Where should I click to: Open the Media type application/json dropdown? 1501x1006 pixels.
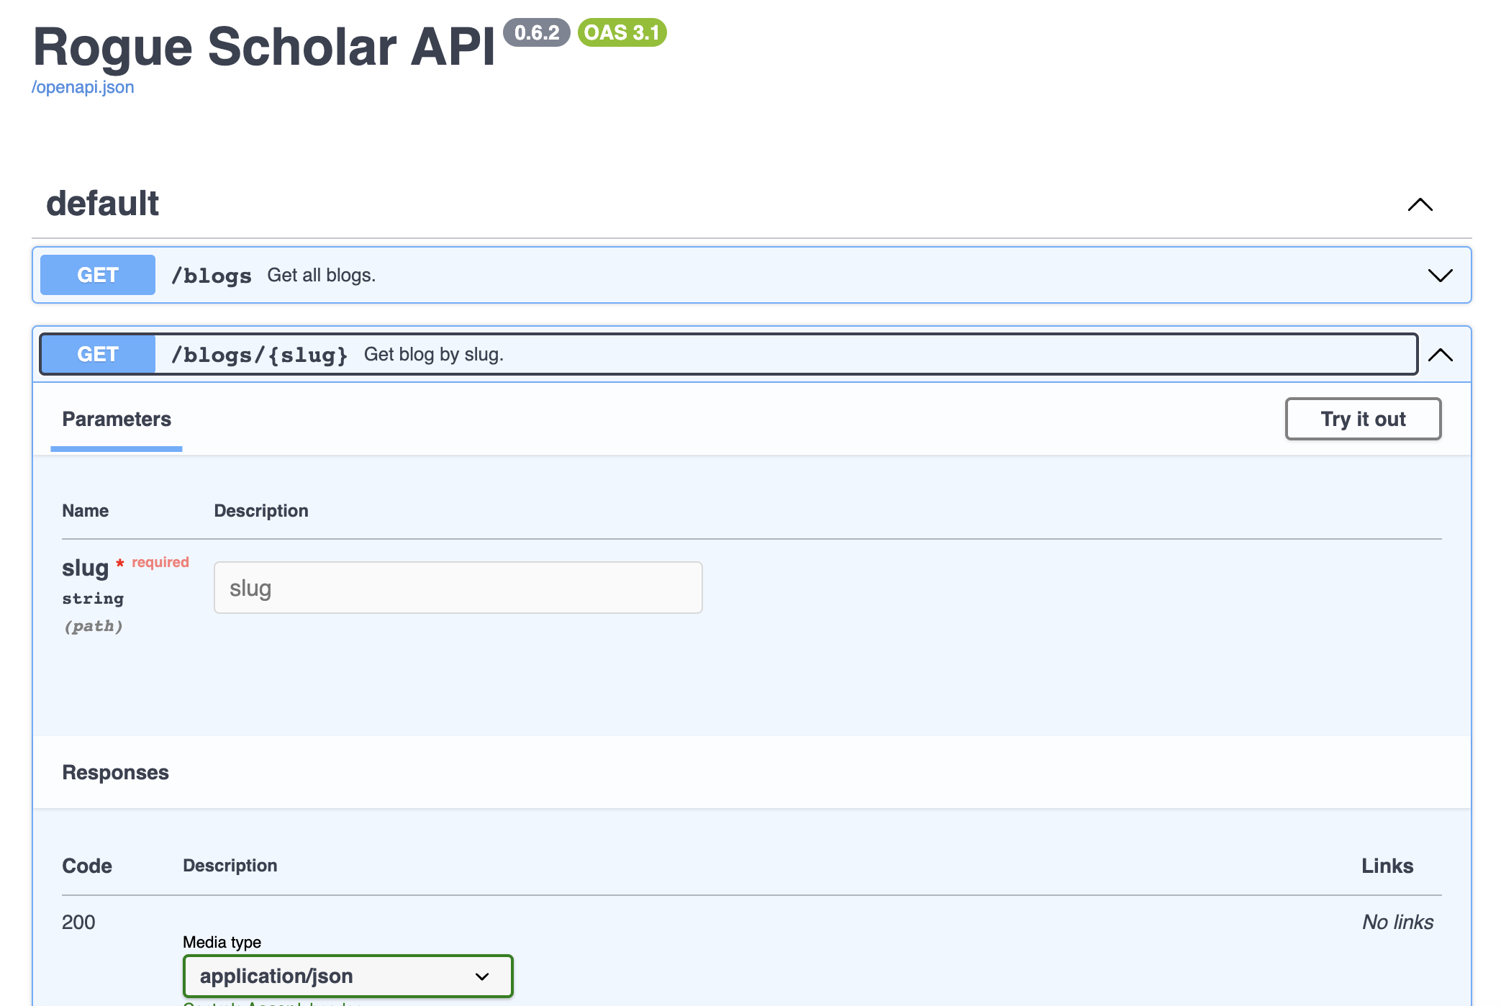click(x=348, y=976)
